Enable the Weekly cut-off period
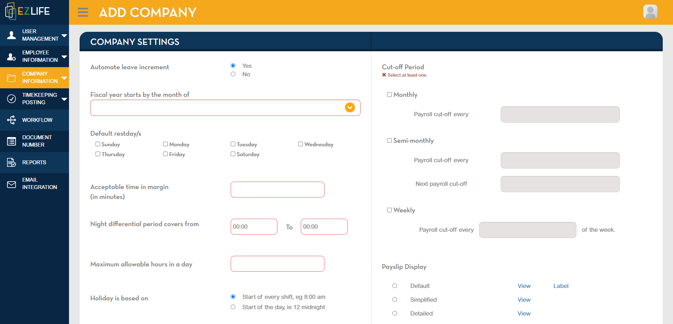This screenshot has height=324, width=673. tap(389, 210)
